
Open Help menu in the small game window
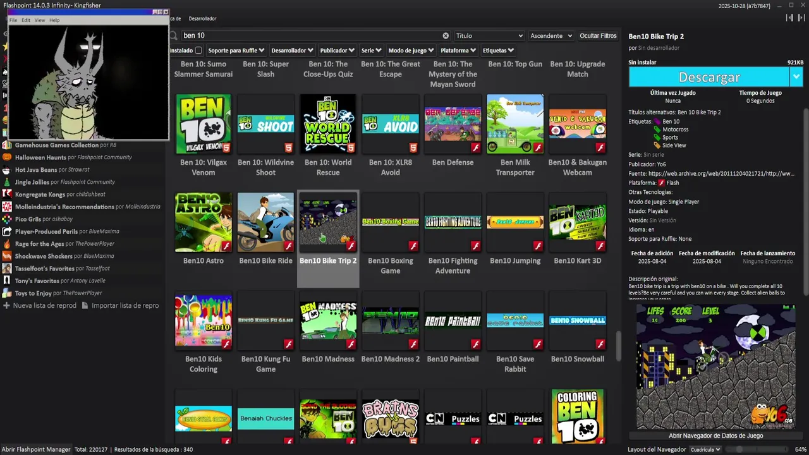point(54,20)
